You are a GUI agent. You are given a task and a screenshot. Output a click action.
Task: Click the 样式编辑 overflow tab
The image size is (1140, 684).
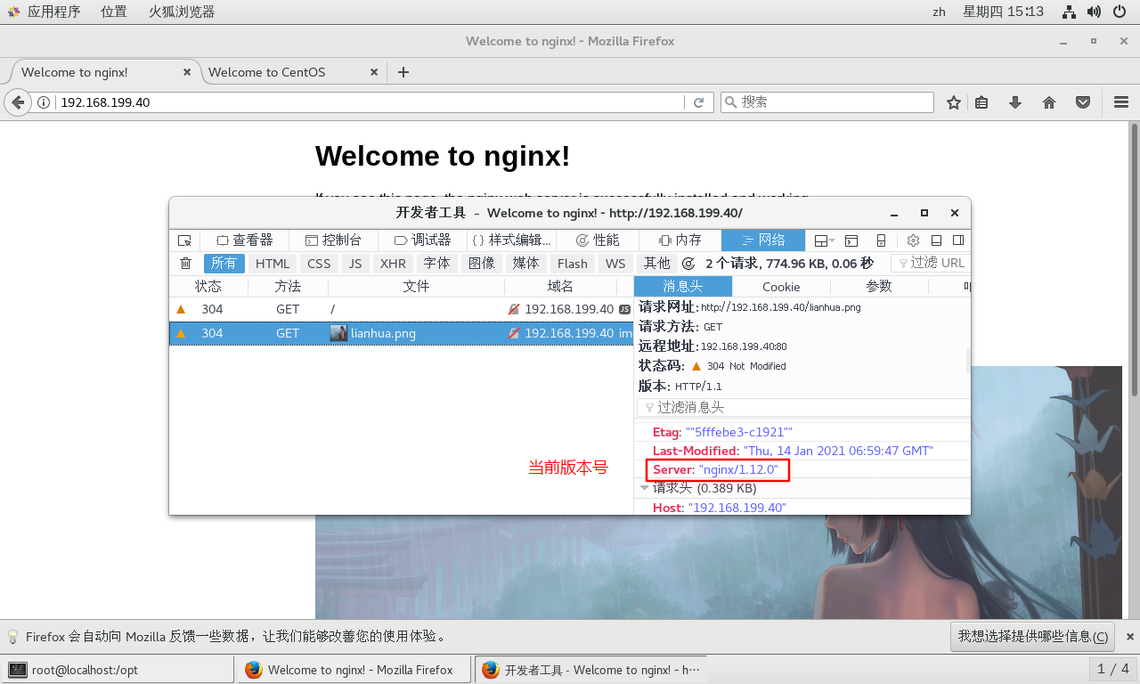(x=513, y=240)
